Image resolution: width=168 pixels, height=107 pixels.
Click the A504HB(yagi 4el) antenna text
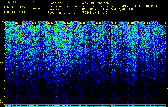94,13
